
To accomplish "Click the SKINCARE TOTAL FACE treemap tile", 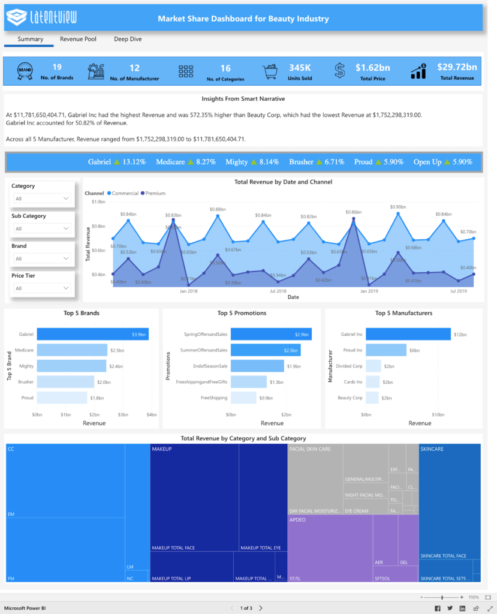I will click(x=450, y=502).
